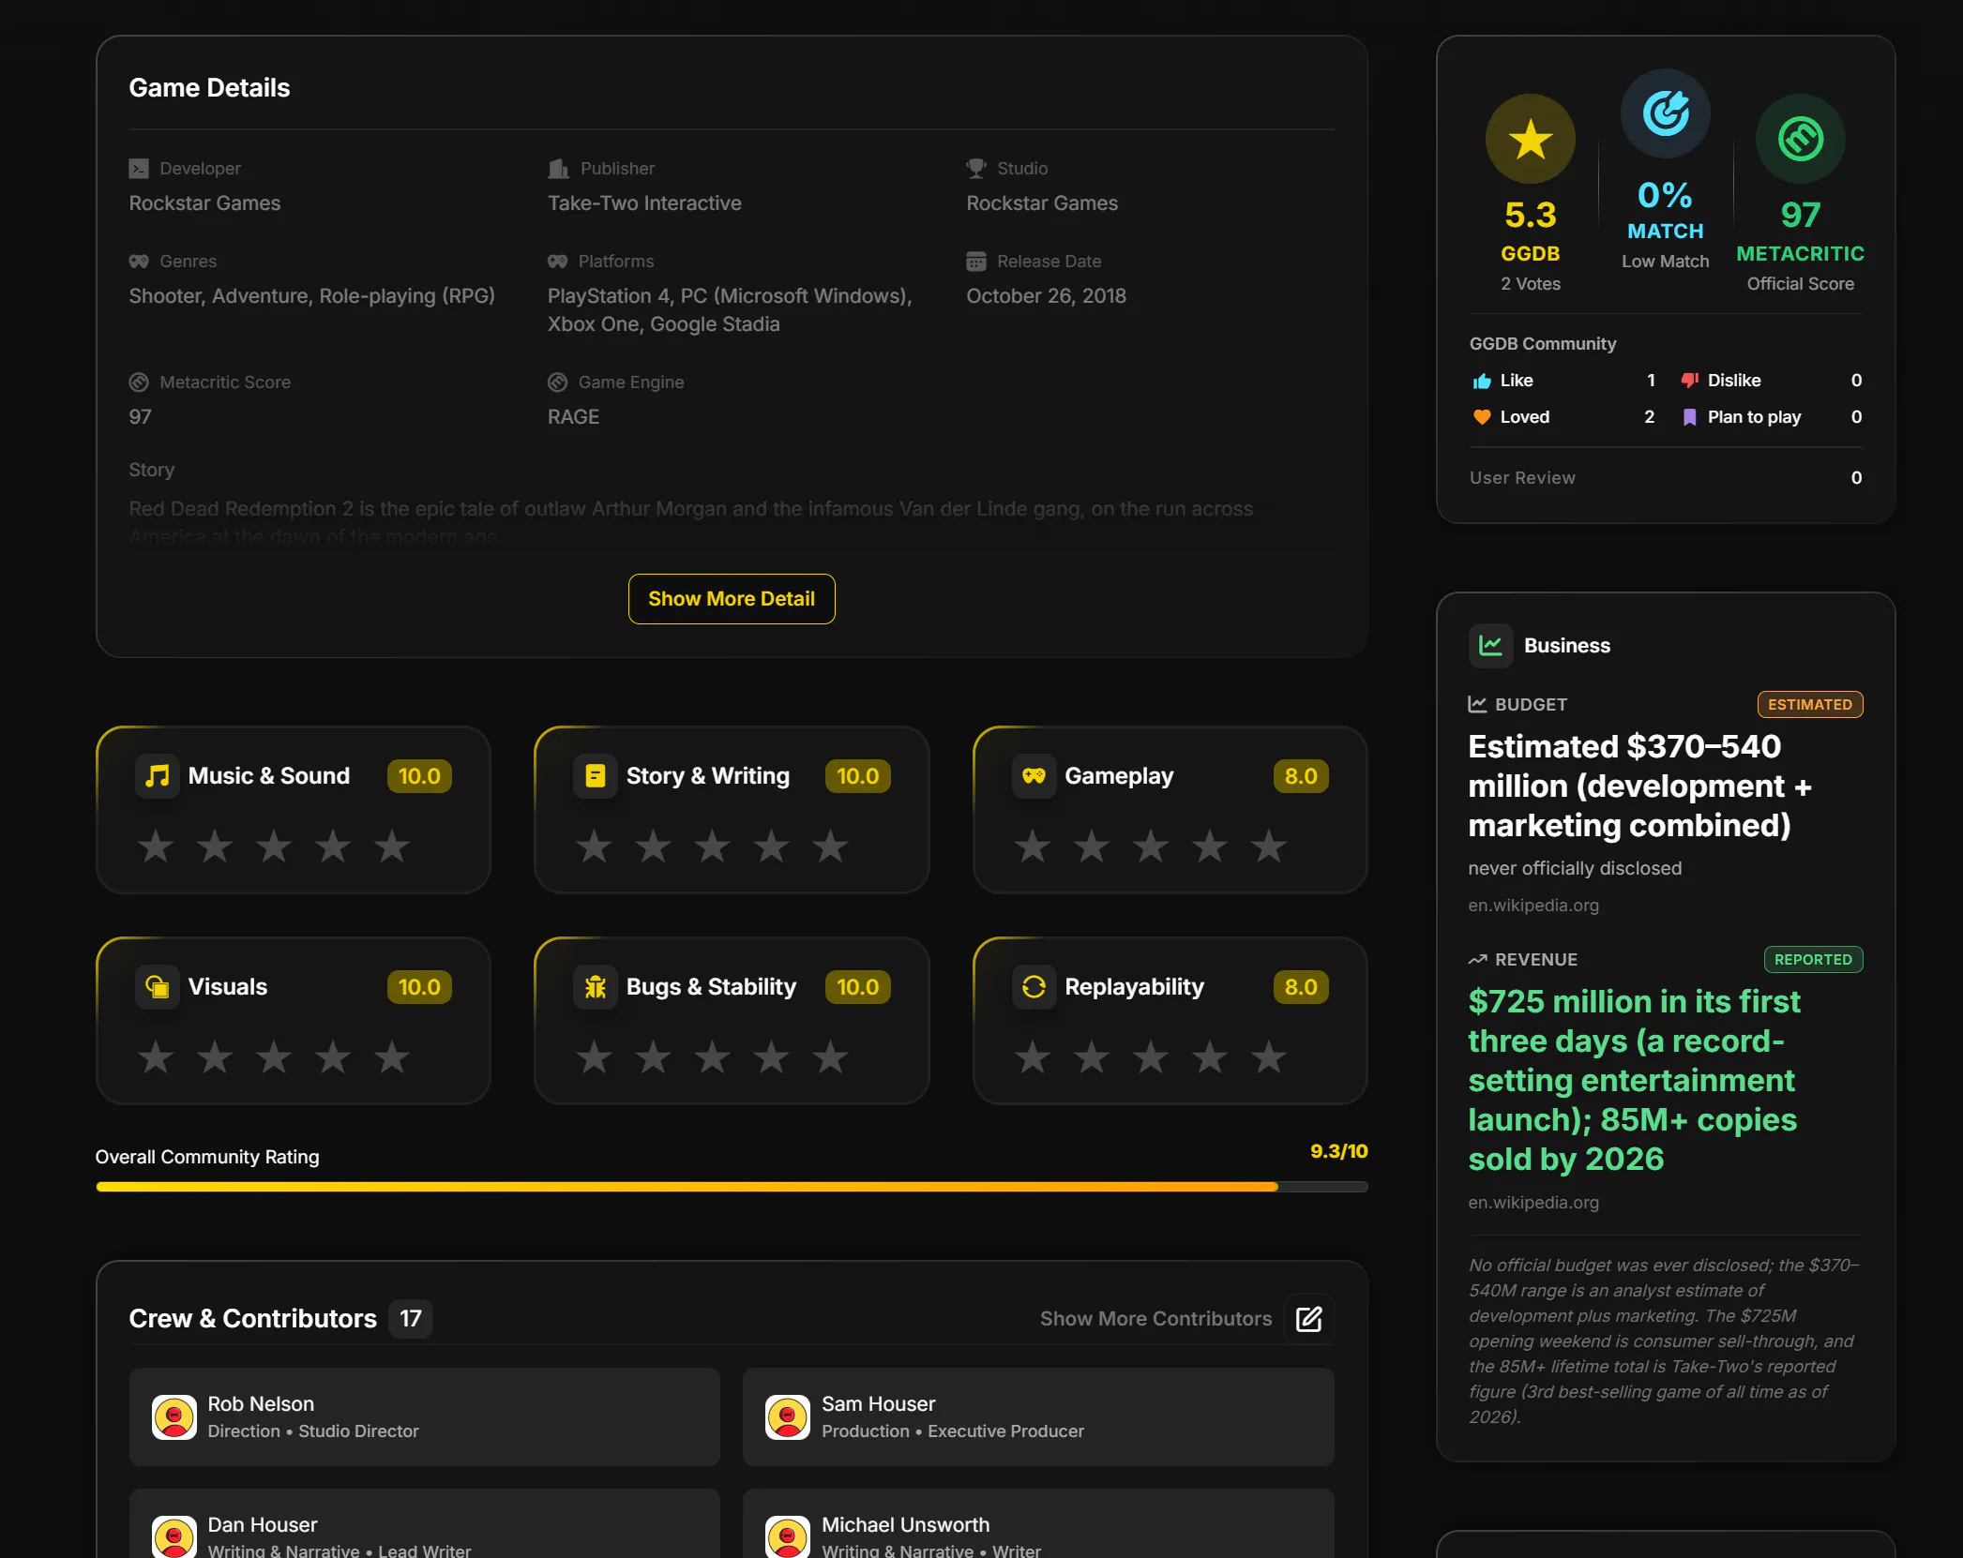Screen dimensions: 1963x1558
Task: Click the Budget chart line icon
Action: [x=1477, y=704]
